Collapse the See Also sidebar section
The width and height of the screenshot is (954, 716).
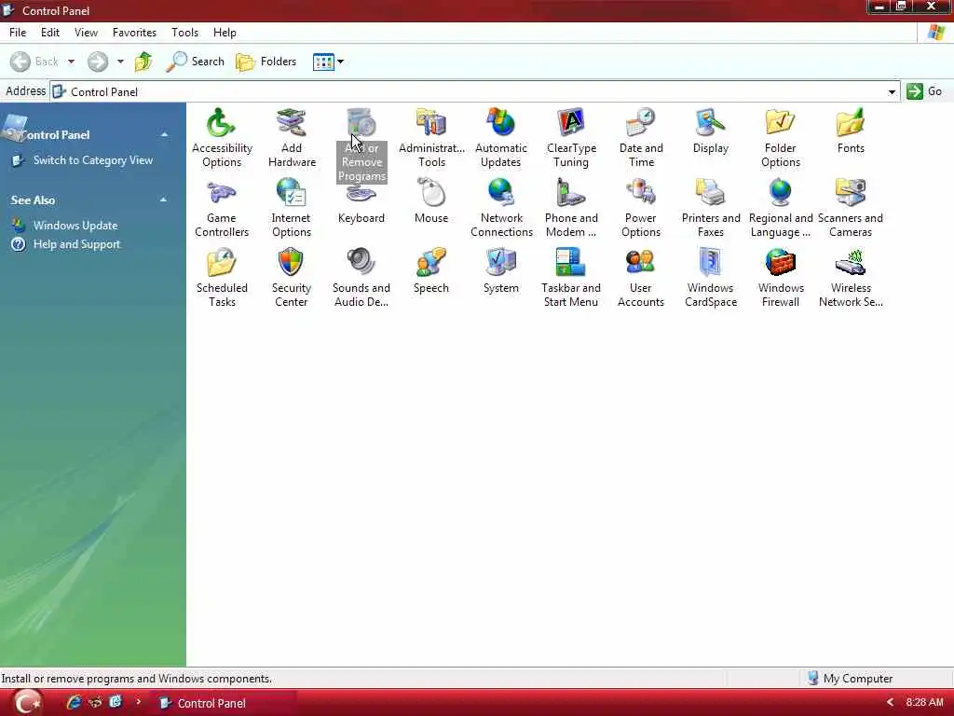164,200
